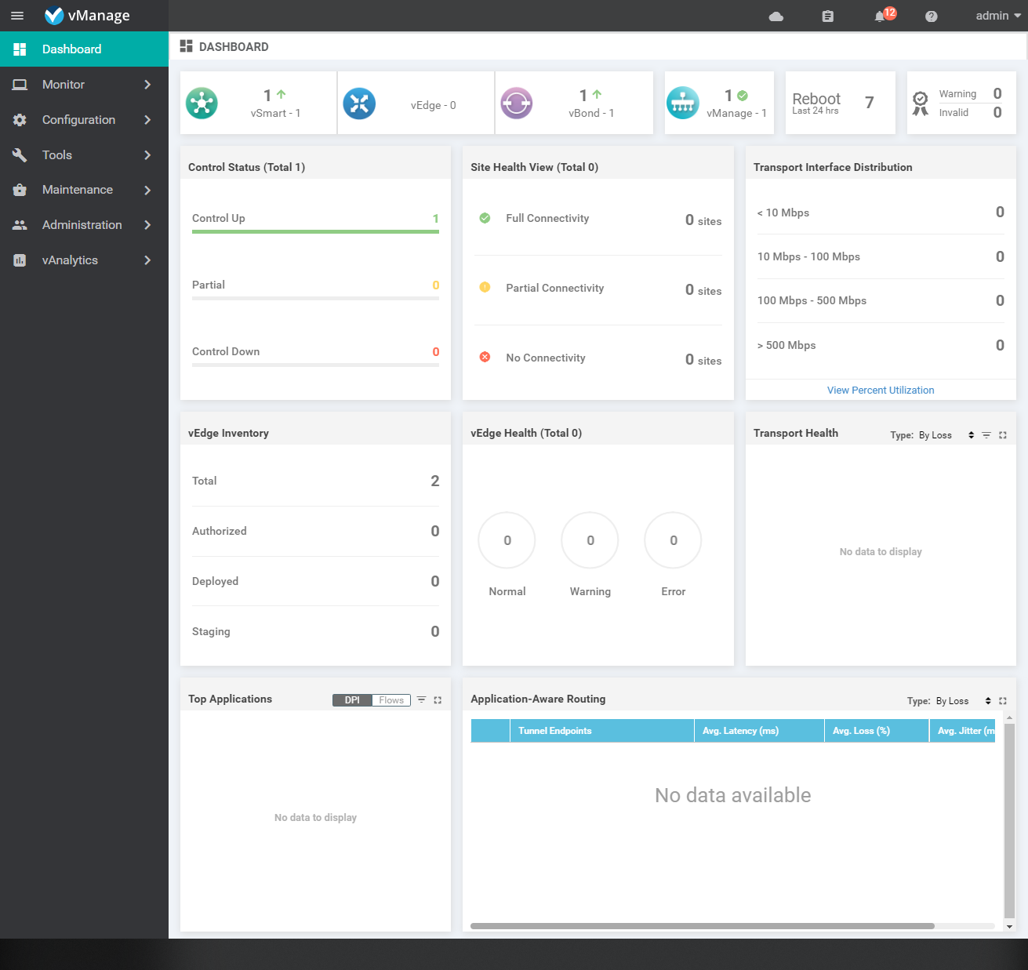
Task: Expand the Tools submenu chevron
Action: (x=147, y=155)
